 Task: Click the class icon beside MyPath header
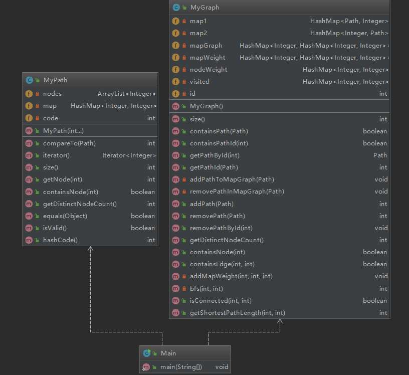pyautogui.click(x=29, y=80)
